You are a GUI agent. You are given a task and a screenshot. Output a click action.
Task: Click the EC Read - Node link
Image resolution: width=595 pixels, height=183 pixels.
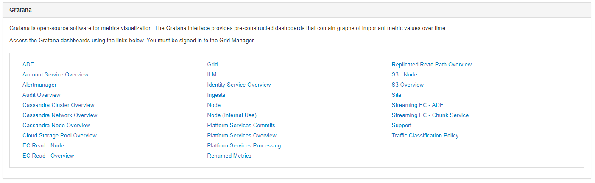tap(43, 146)
